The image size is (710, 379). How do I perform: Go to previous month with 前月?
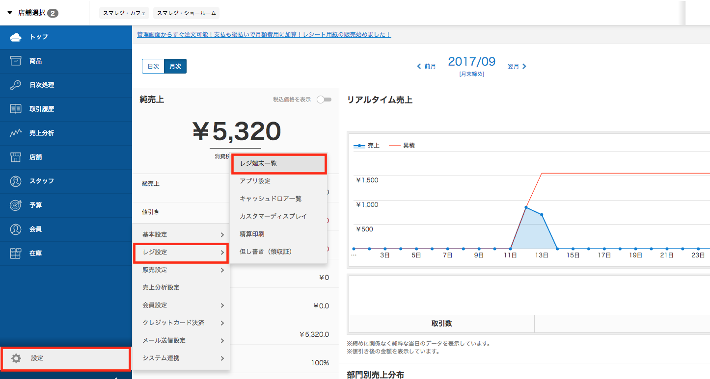click(426, 66)
